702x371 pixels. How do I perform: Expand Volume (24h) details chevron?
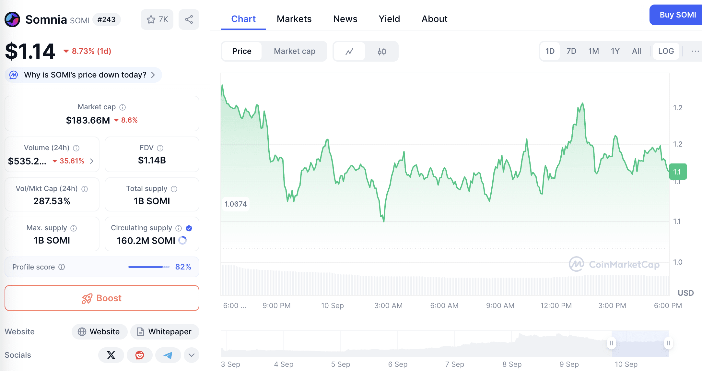pos(92,161)
